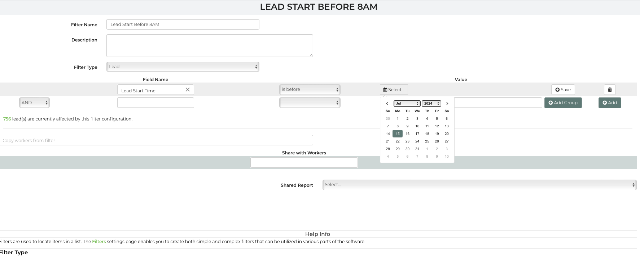The image size is (640, 259).
Task: Open the Filter Type dropdown
Action: point(183,67)
